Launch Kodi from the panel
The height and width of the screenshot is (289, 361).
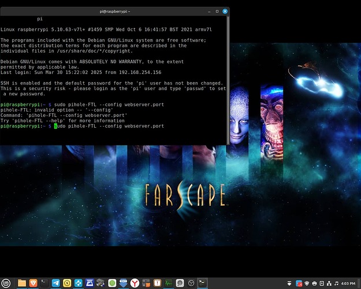coord(78,283)
